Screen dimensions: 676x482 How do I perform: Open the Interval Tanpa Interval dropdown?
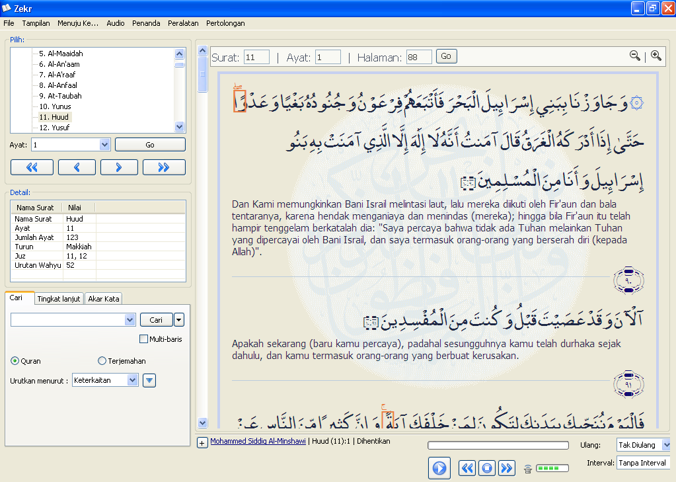[643, 463]
